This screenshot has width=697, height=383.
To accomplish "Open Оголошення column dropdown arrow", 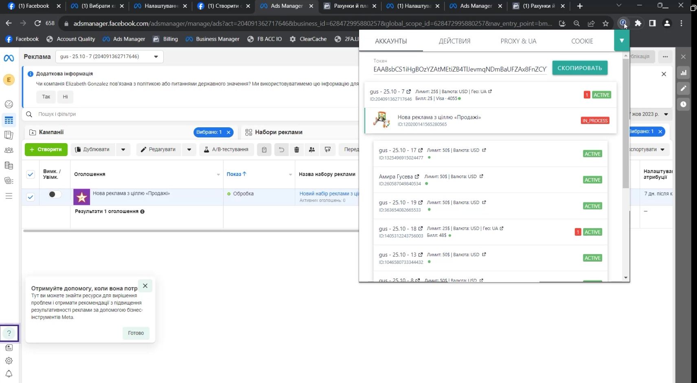I will [x=218, y=174].
